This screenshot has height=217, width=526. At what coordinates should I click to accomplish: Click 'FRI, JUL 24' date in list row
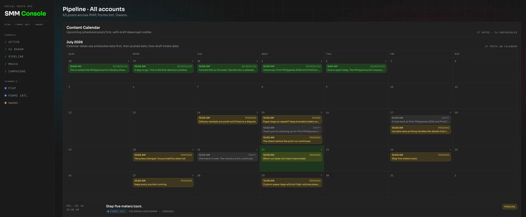(75, 206)
